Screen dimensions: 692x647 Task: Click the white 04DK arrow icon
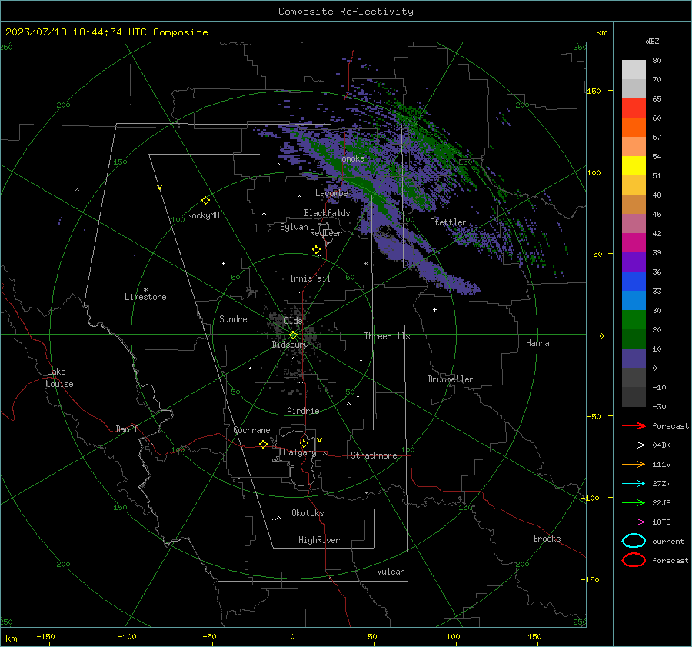pos(634,445)
